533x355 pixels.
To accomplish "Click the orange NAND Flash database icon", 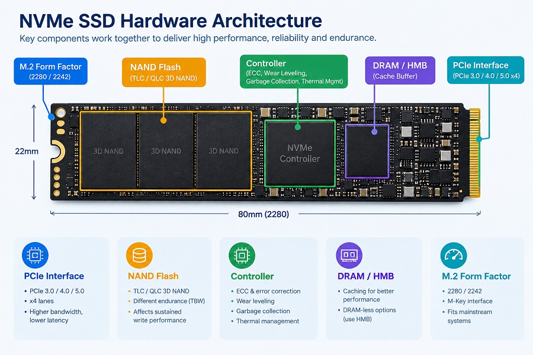I will coord(139,255).
